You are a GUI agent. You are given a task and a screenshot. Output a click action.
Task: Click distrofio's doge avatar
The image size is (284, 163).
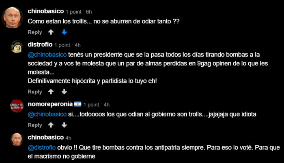coord(17,47)
